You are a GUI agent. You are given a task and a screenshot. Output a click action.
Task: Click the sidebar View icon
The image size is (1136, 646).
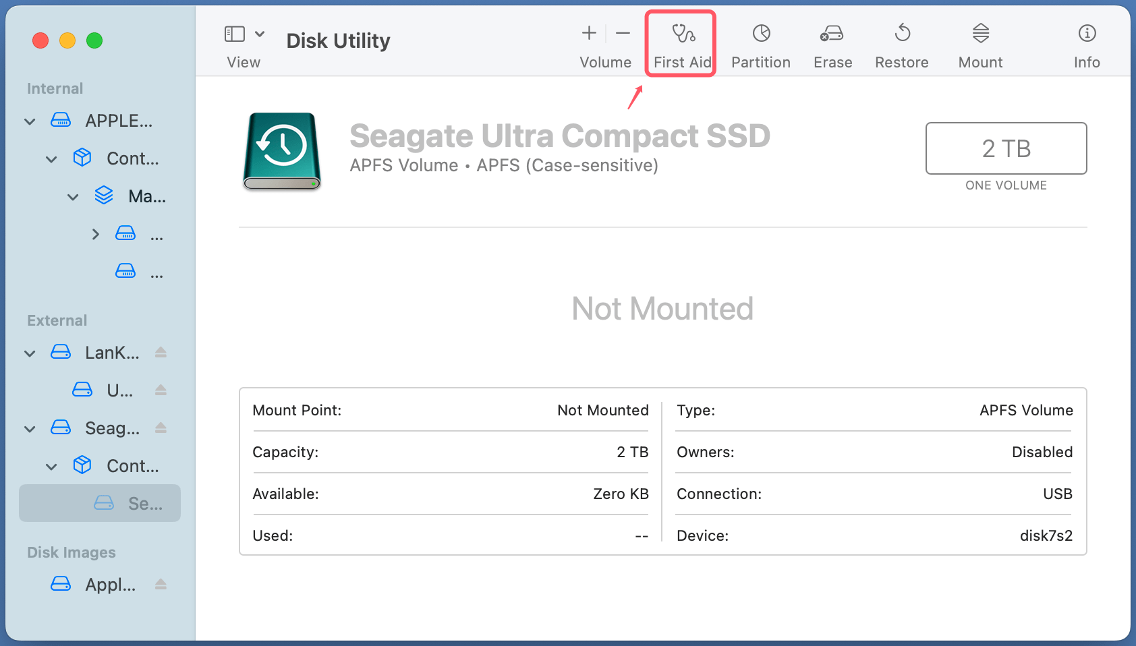(234, 32)
